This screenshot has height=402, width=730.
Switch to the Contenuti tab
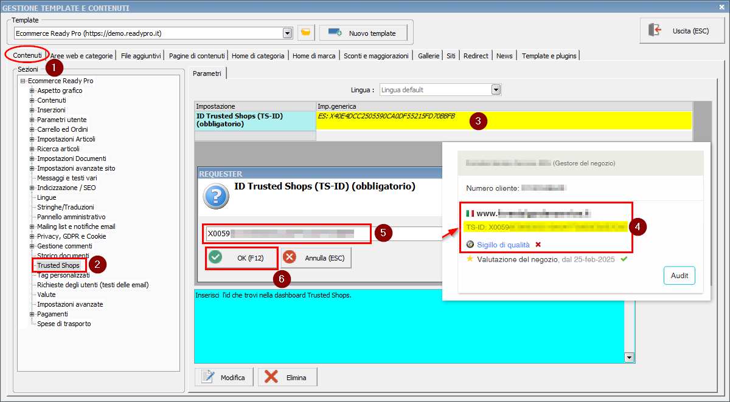point(27,55)
